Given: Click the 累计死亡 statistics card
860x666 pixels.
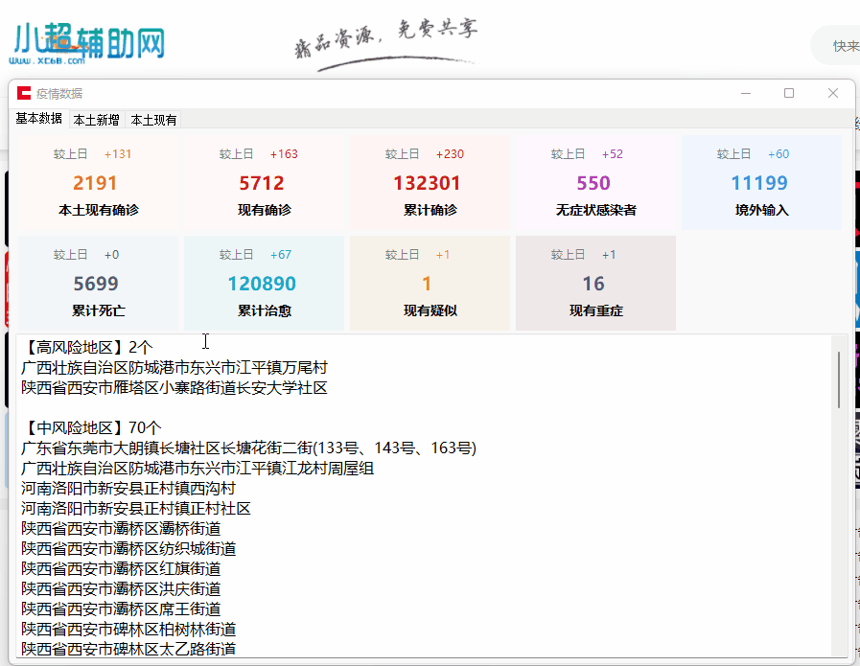Looking at the screenshot, I should point(96,283).
